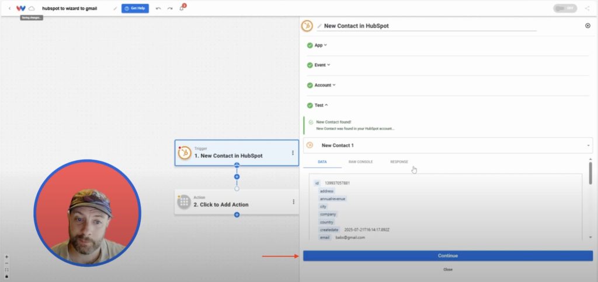Redo the last change
Image resolution: width=598 pixels, height=282 pixels.
[x=170, y=8]
